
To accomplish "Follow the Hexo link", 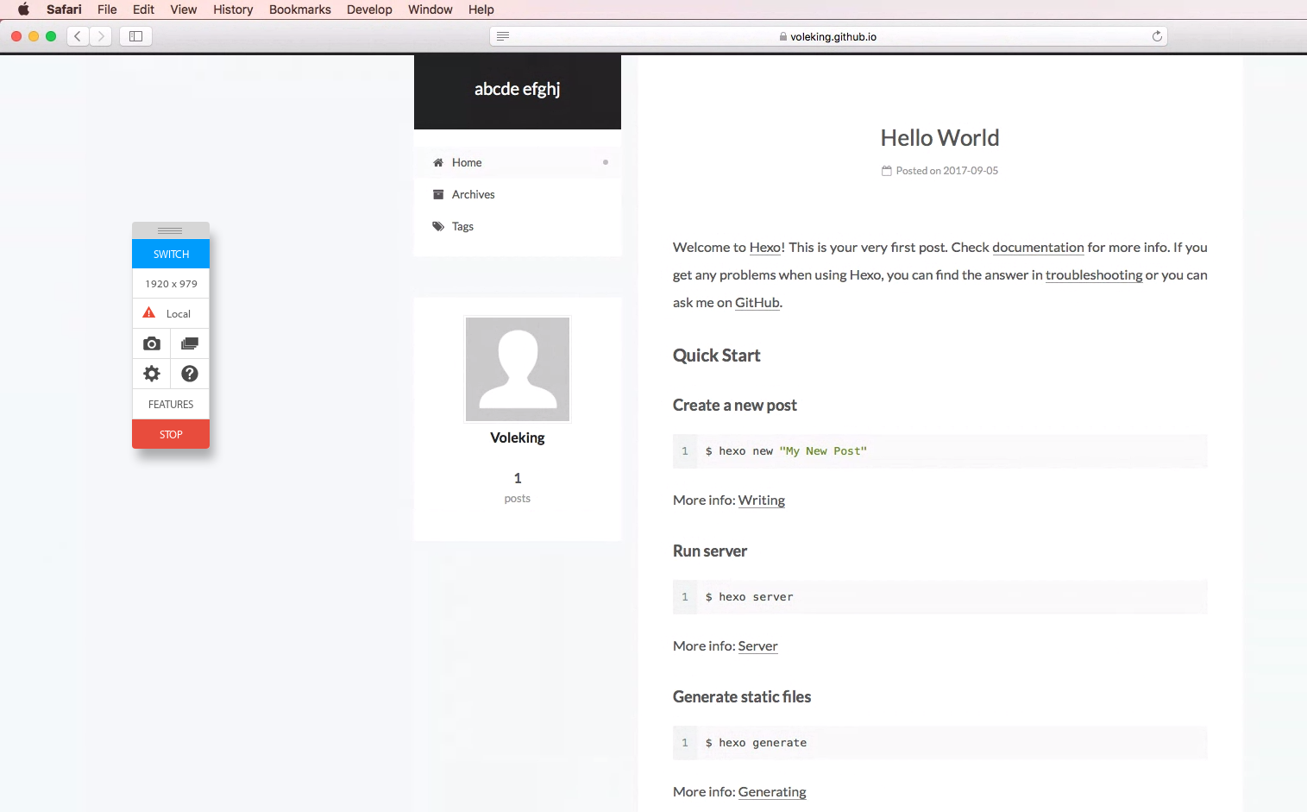I will tap(765, 248).
